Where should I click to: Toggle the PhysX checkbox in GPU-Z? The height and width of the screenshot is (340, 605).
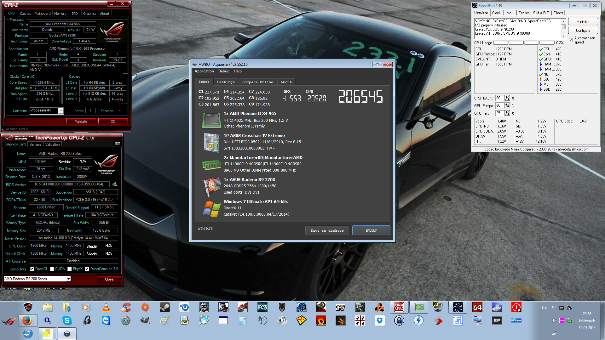(x=69, y=269)
